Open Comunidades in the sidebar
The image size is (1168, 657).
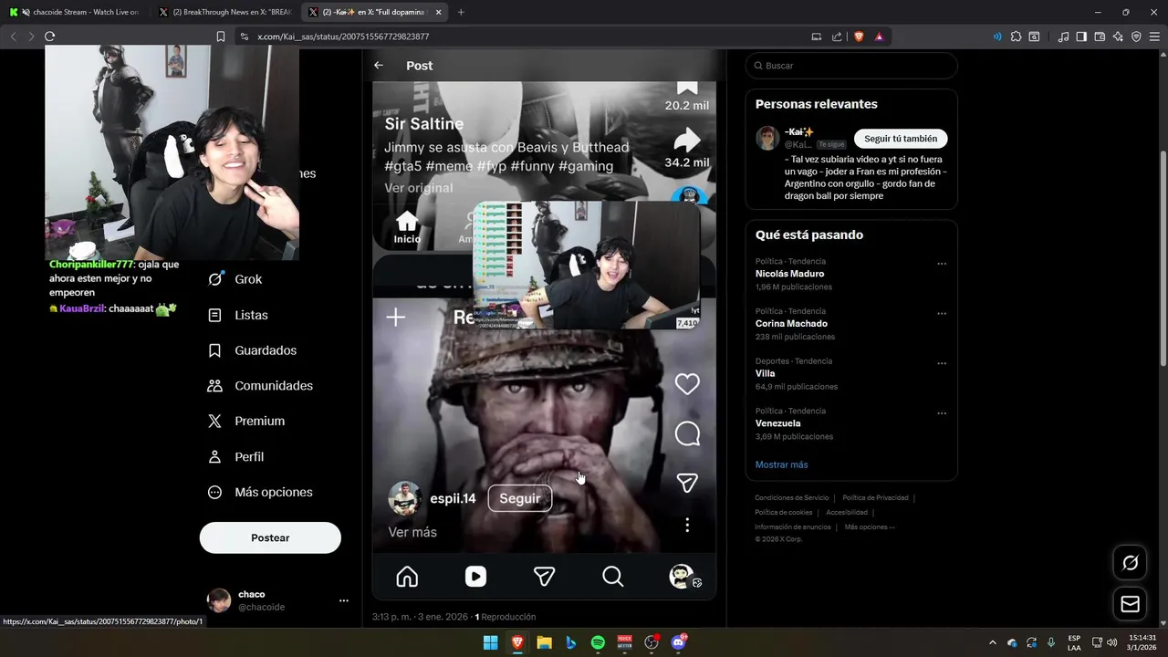point(260,386)
